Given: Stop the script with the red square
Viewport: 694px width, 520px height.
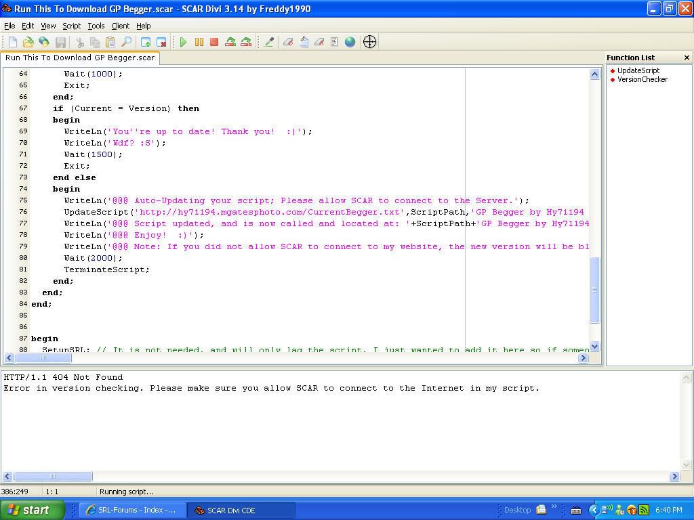Looking at the screenshot, I should point(214,42).
